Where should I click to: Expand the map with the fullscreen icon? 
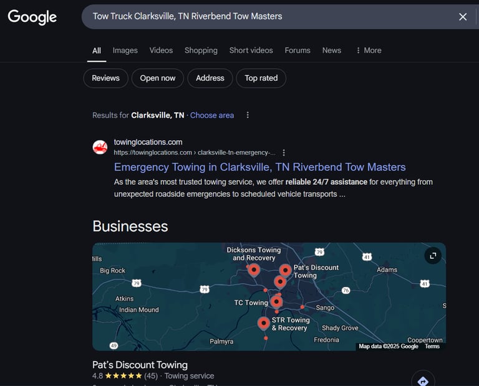(433, 255)
